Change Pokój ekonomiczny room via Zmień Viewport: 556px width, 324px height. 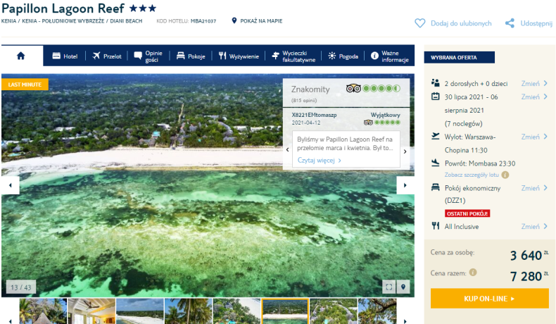coord(534,188)
